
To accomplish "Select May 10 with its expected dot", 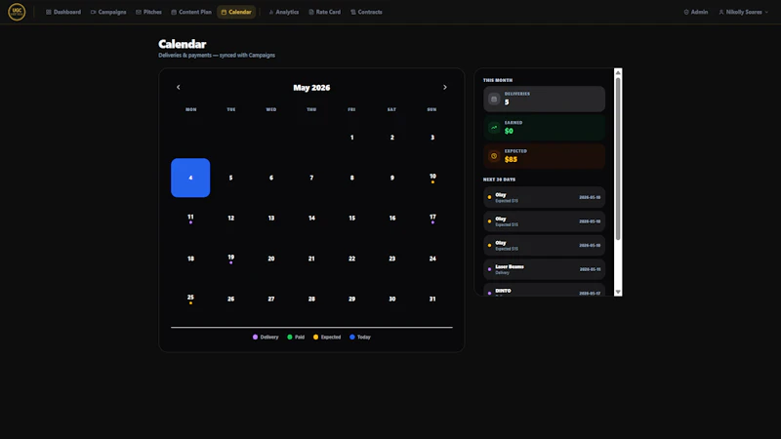I will (x=432, y=178).
